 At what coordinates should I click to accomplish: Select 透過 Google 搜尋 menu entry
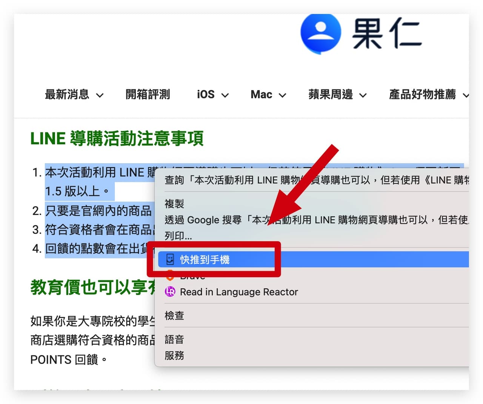coord(317,220)
